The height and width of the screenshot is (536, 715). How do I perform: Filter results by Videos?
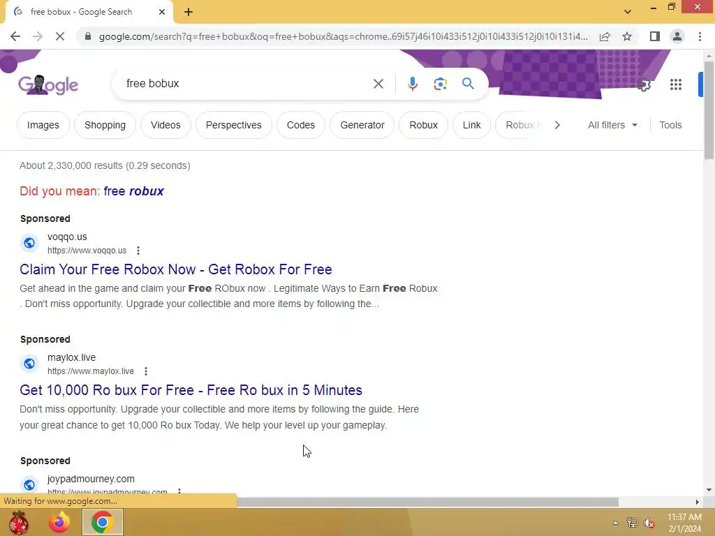[x=165, y=125]
